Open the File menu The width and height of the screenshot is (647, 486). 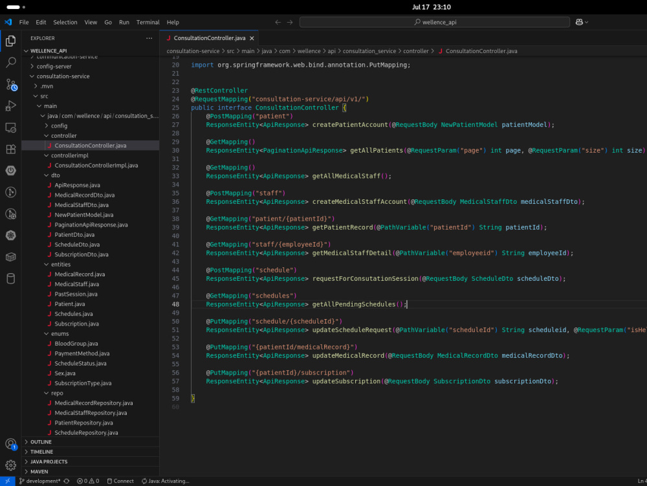(24, 22)
